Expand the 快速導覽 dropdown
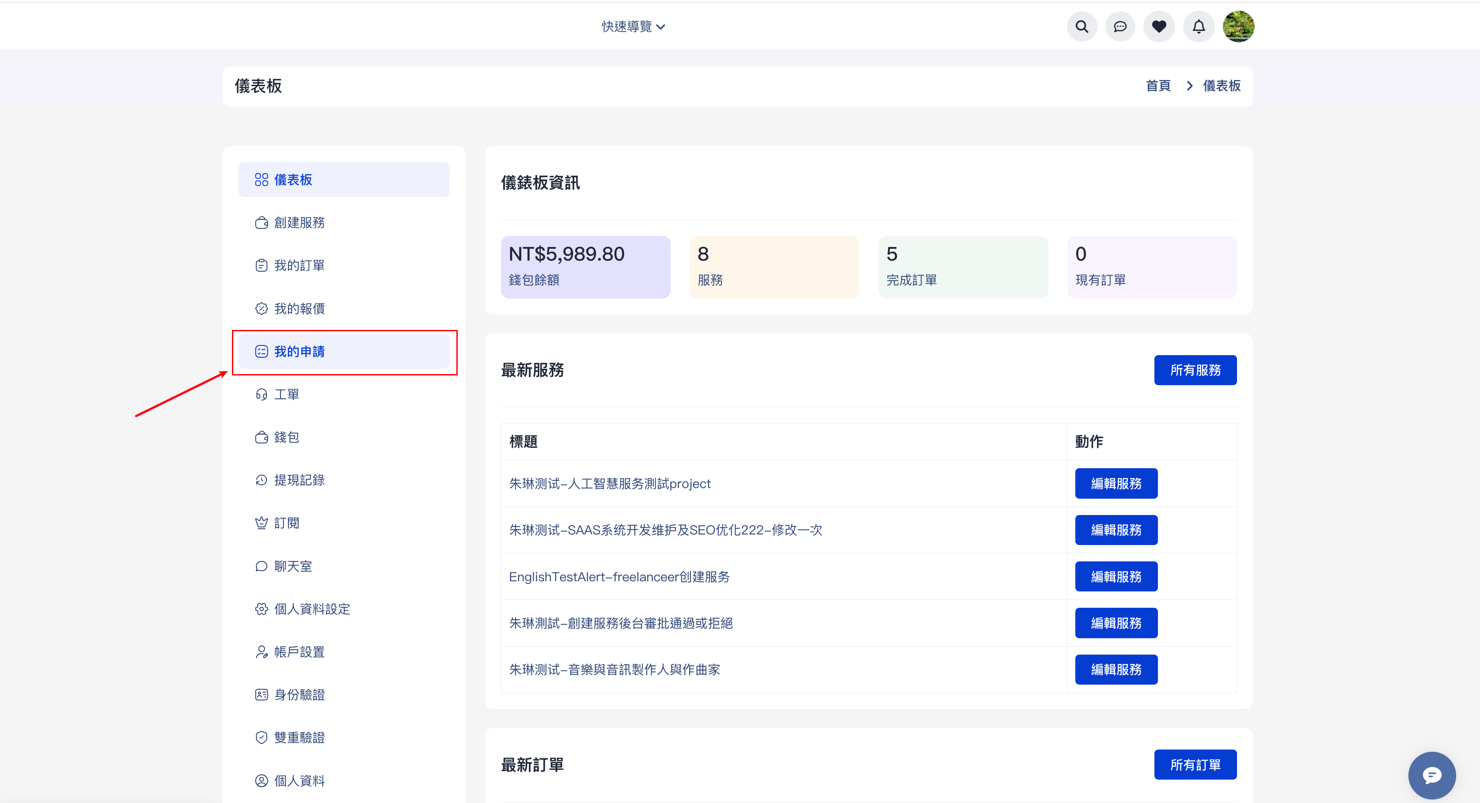The height and width of the screenshot is (803, 1480). 633,27
